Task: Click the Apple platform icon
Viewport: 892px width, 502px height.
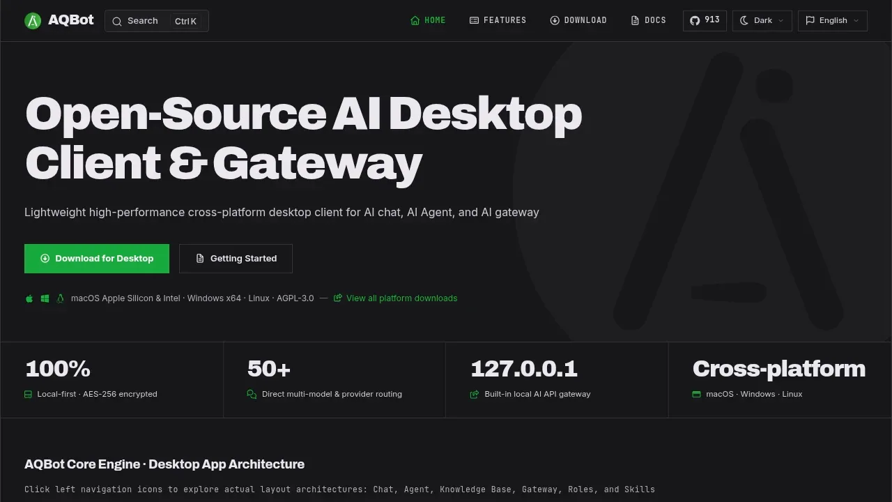Action: point(29,298)
